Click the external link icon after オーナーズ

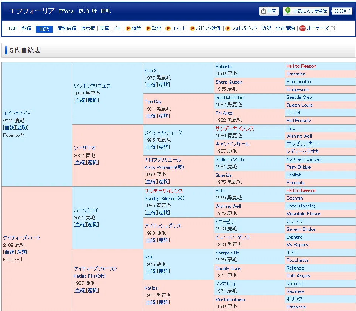click(333, 28)
